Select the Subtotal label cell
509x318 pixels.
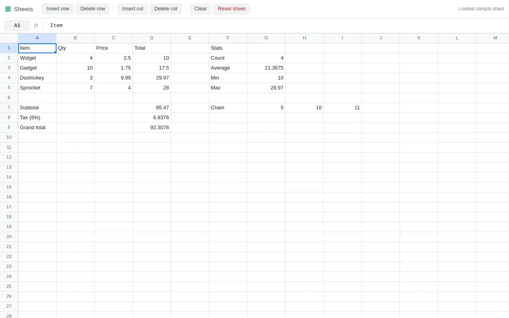click(x=37, y=108)
